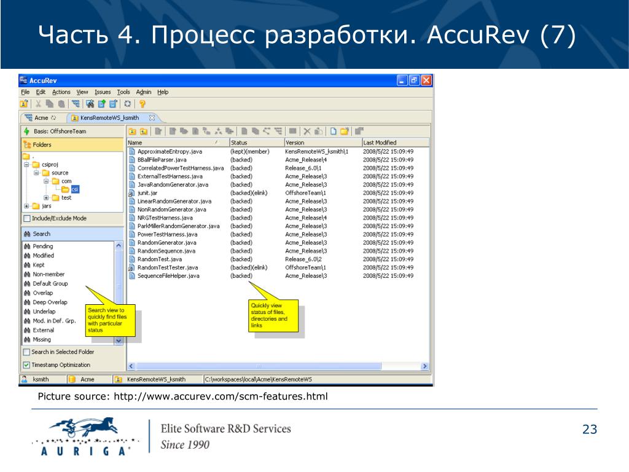
Task: Click the Cut scissors icon in the main toolbar
Action: pyautogui.click(x=38, y=104)
